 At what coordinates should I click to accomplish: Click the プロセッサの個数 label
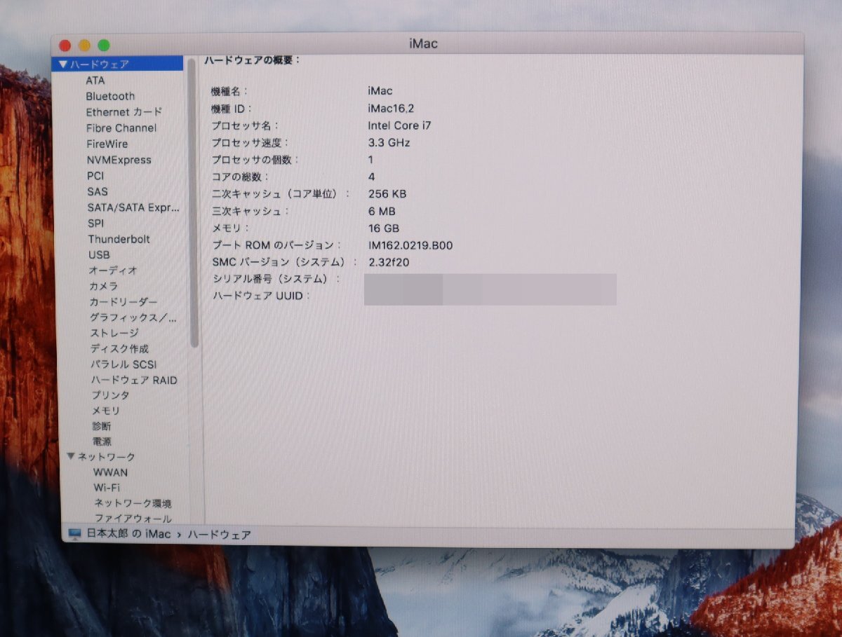[x=255, y=160]
